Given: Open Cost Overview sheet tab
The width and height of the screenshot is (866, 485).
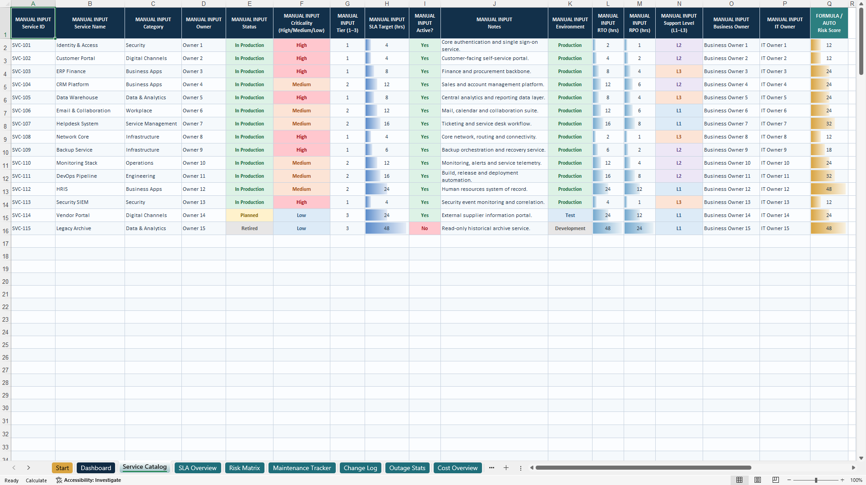Looking at the screenshot, I should [x=457, y=468].
